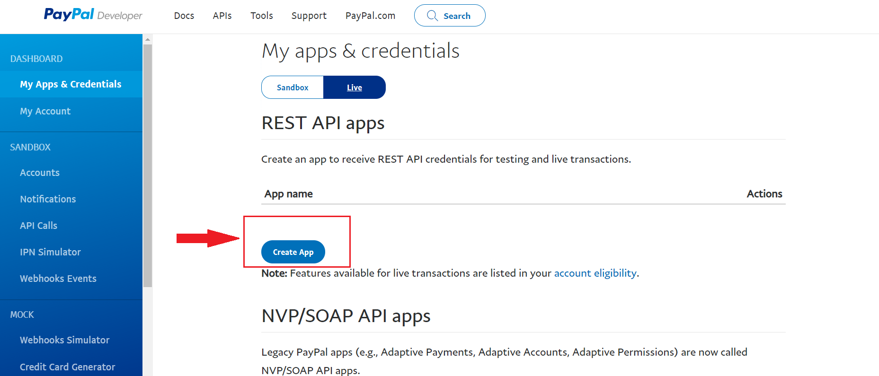
Task: Open the APIs menu
Action: coord(222,16)
